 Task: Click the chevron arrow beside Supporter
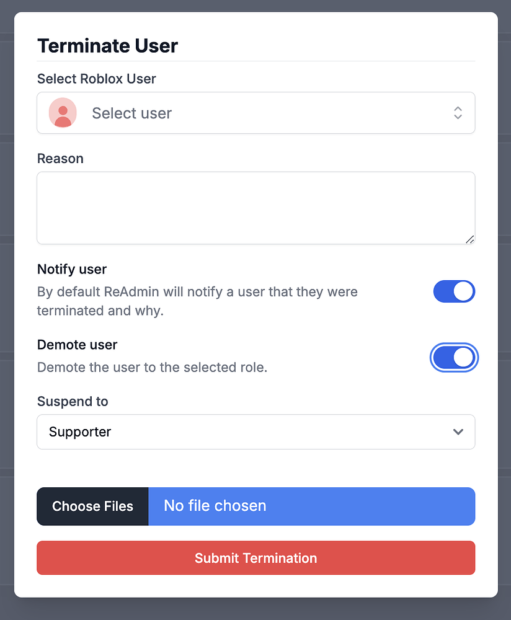[x=458, y=432]
